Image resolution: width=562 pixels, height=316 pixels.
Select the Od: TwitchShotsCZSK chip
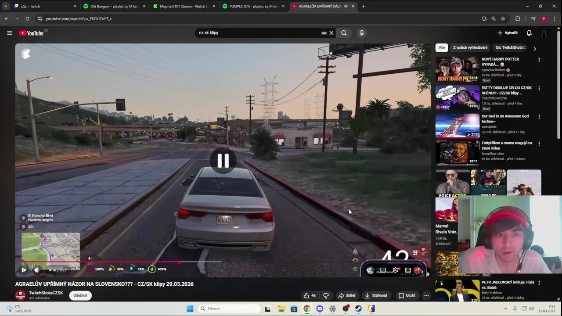[510, 47]
